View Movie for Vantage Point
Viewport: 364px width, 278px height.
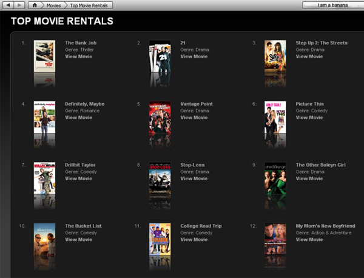pos(194,118)
